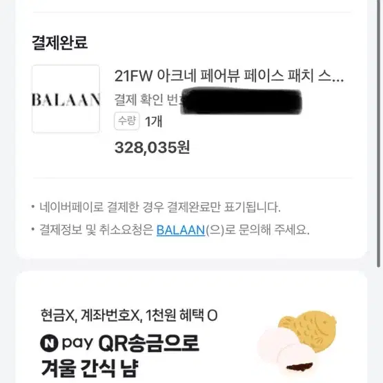Click the 겨울 간식 냠 banner headline
Screen dimensions: 383x383
pos(90,369)
